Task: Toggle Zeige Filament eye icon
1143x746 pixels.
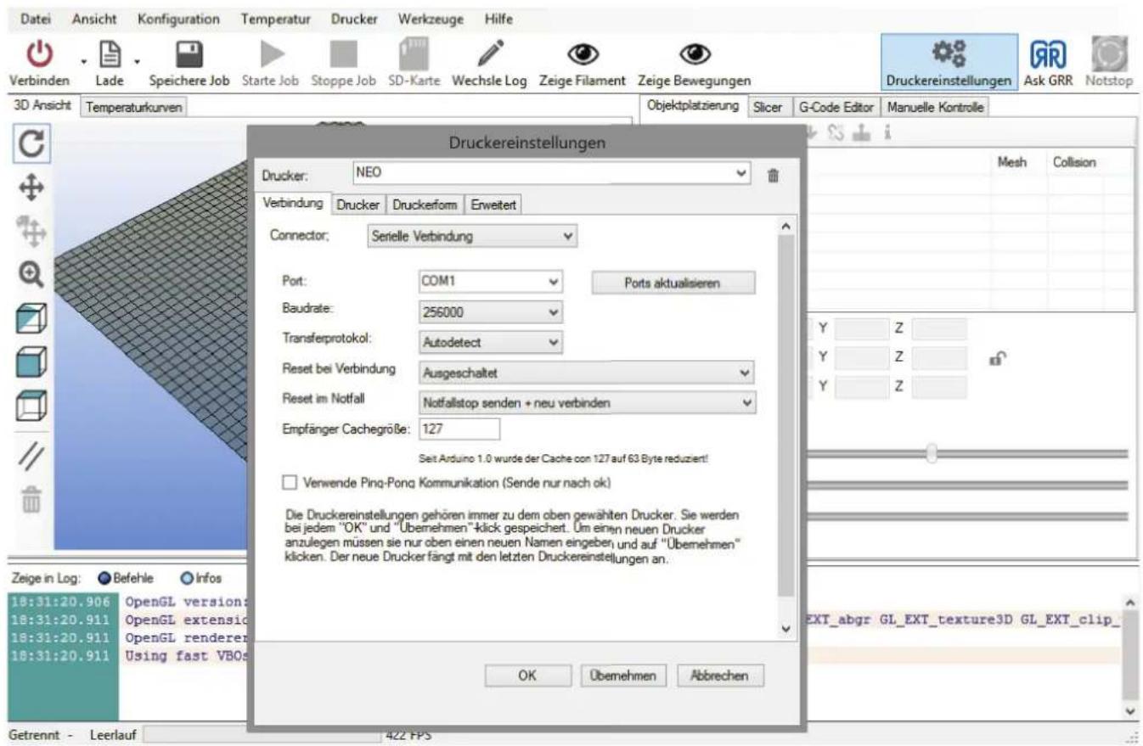Action: (583, 54)
